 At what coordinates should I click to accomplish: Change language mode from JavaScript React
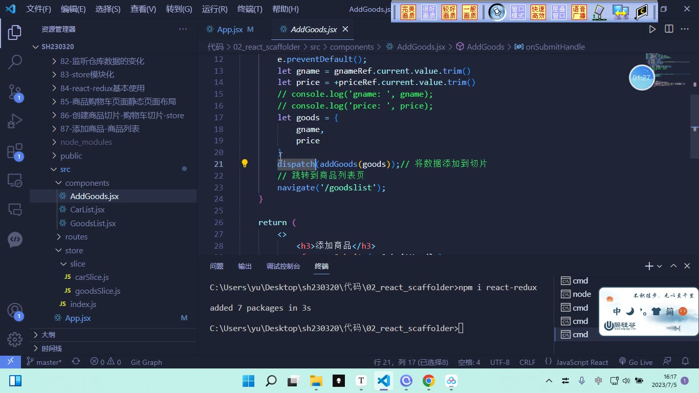click(x=582, y=362)
